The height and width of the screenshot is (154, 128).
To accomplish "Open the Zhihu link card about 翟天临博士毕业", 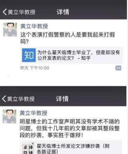I will tap(71, 55).
